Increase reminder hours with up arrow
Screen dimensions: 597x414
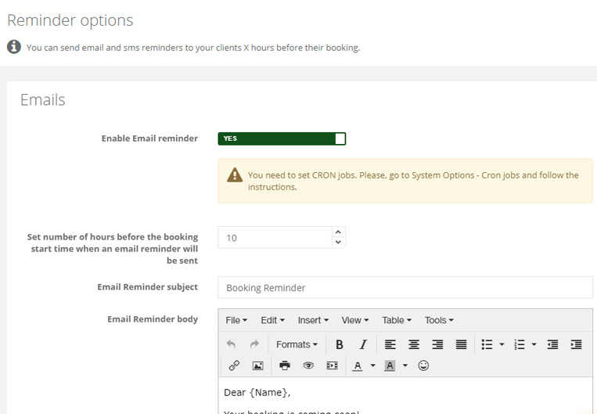coord(338,232)
